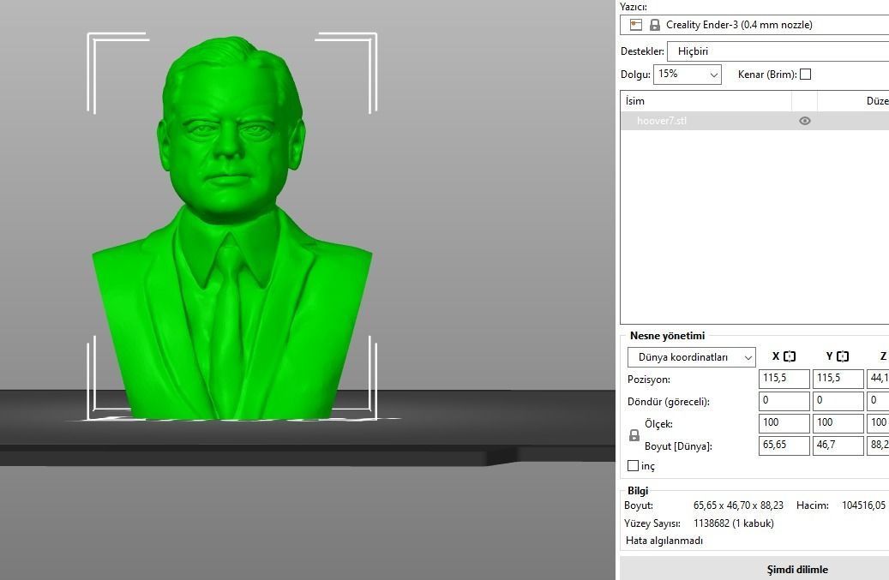This screenshot has height=580, width=889.
Task: Click the İsim column header
Action: coord(706,101)
